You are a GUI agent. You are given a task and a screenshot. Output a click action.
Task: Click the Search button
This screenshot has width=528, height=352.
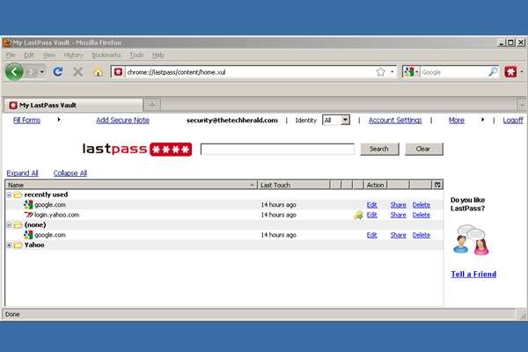379,149
